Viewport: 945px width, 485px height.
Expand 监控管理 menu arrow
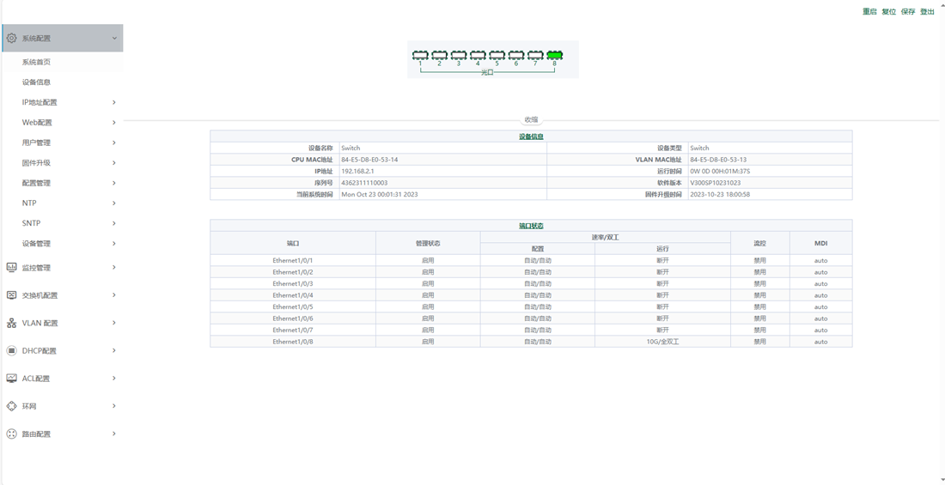pos(114,268)
